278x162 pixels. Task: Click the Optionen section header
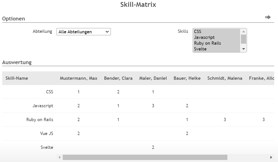(x=13, y=18)
